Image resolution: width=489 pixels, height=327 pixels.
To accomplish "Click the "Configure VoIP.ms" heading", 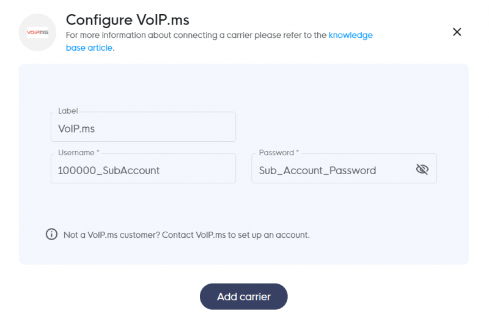I will click(x=128, y=20).
